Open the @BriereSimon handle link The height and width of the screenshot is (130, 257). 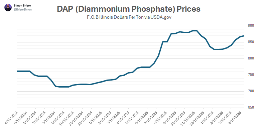pyautogui.click(x=23, y=10)
